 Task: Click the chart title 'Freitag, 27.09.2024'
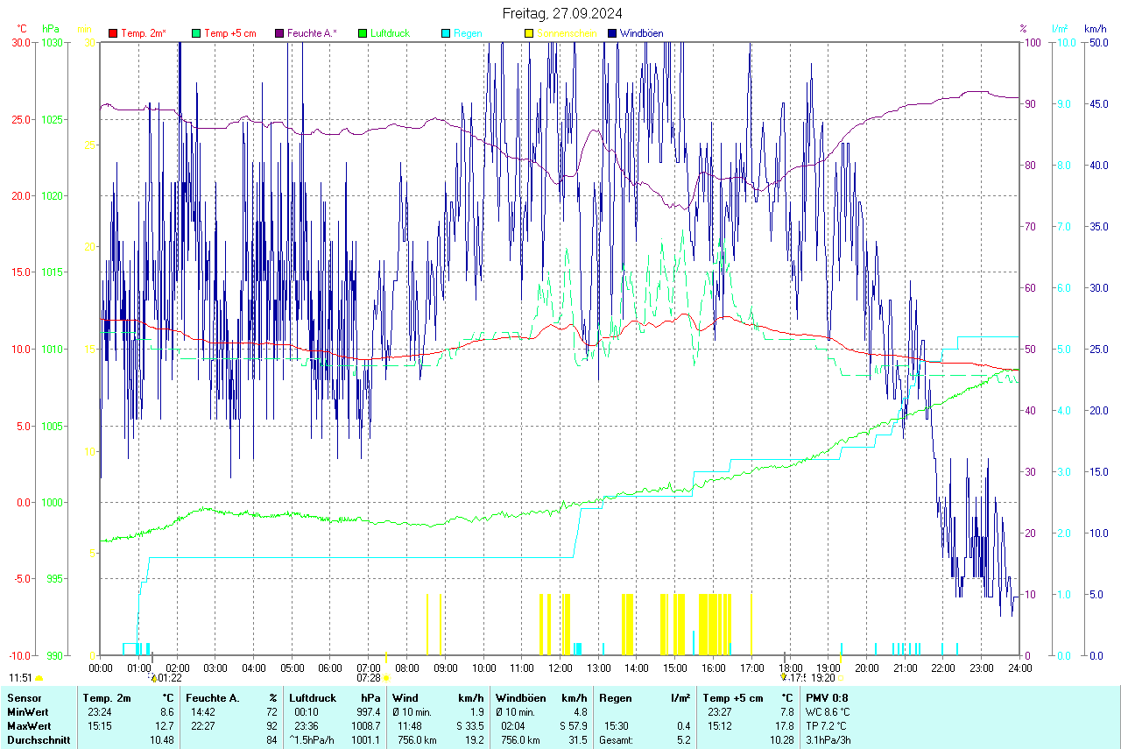(562, 13)
